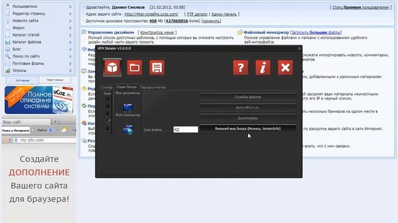Expand the Каталог статей submenu arrow
The height and width of the screenshot is (223, 398).
click(70, 35)
